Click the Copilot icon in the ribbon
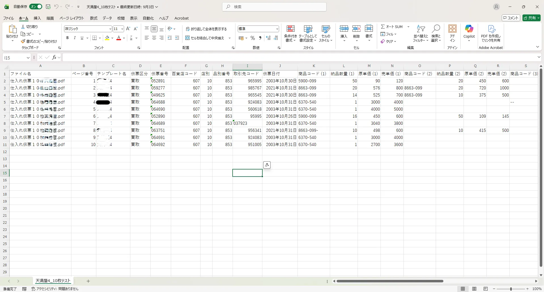Screen dimensions: 544x292 [469, 29]
